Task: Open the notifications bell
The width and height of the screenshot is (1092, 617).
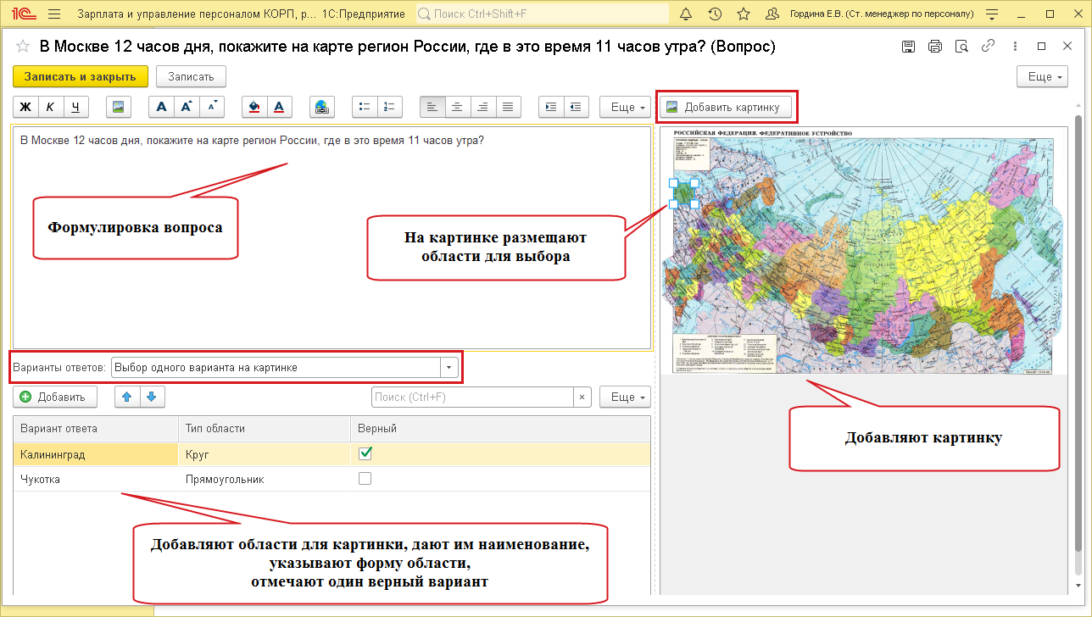Action: coord(687,14)
